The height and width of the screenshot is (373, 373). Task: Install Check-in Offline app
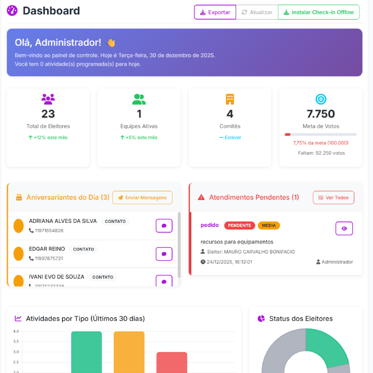(319, 12)
